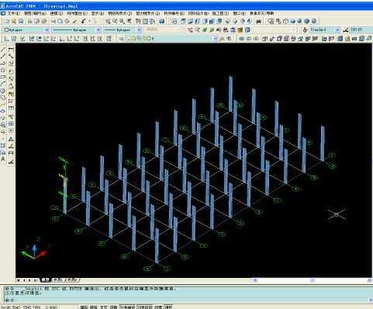373x309 pixels.
Task: Switch to the 布局2 layout tab
Action: 72,280
